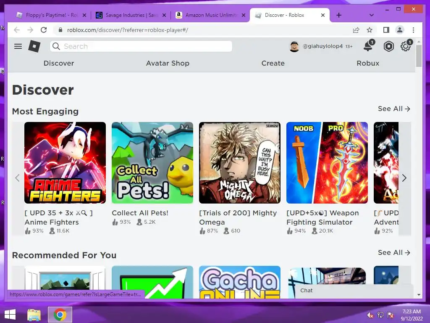Screen dimensions: 430x323
Task: Click See All for Most Engaging
Action: tap(394, 109)
